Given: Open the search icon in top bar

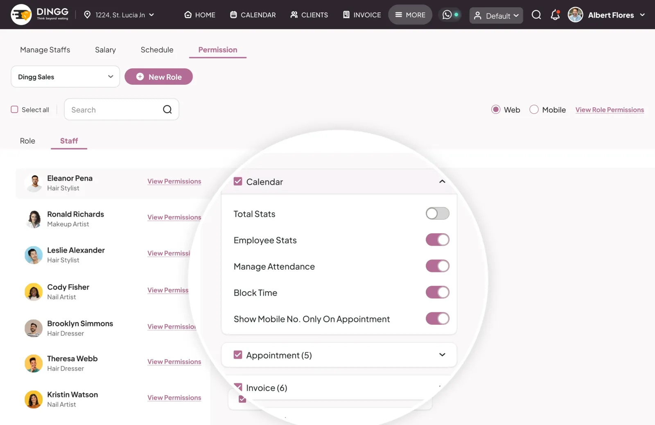Looking at the screenshot, I should coord(536,15).
